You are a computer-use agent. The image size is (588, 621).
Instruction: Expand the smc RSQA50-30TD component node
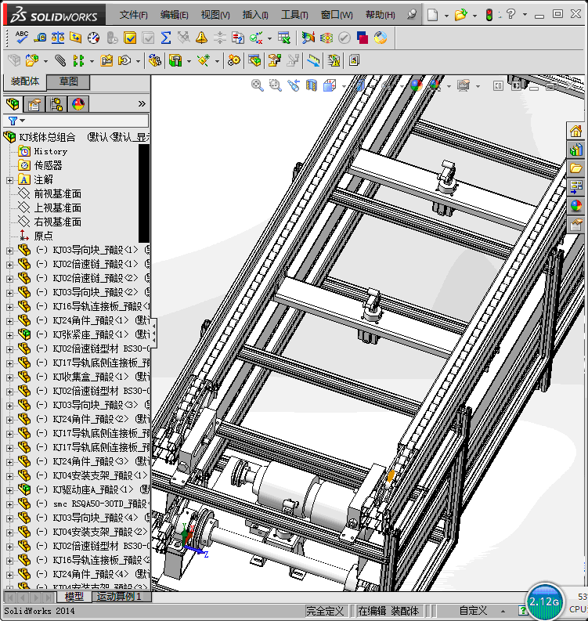click(x=9, y=504)
